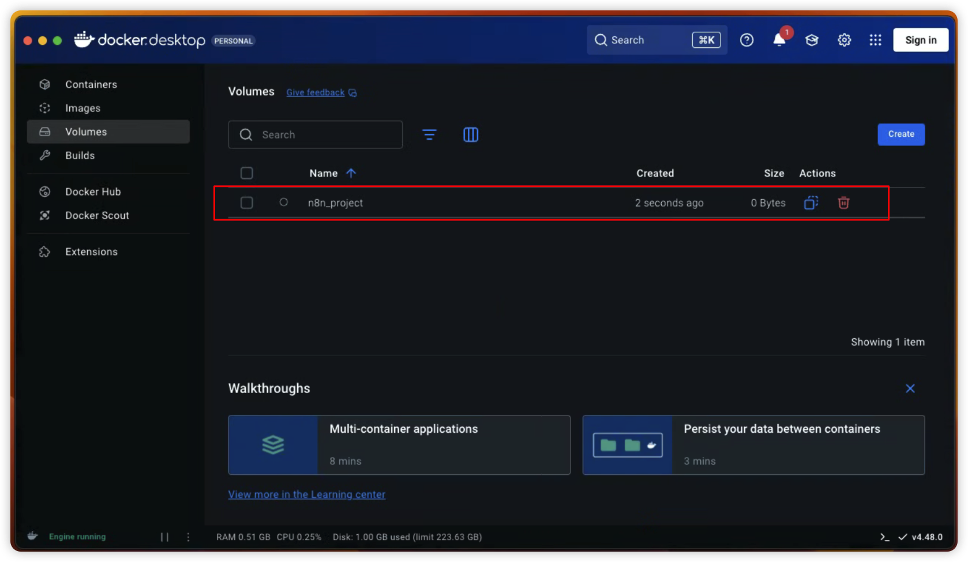
Task: Open the column display options icon
Action: (x=471, y=134)
